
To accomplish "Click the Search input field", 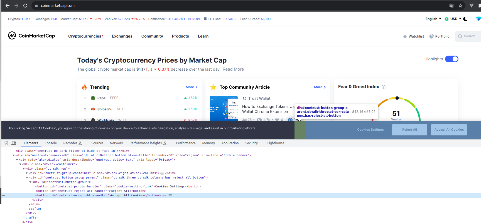I will click(x=469, y=36).
